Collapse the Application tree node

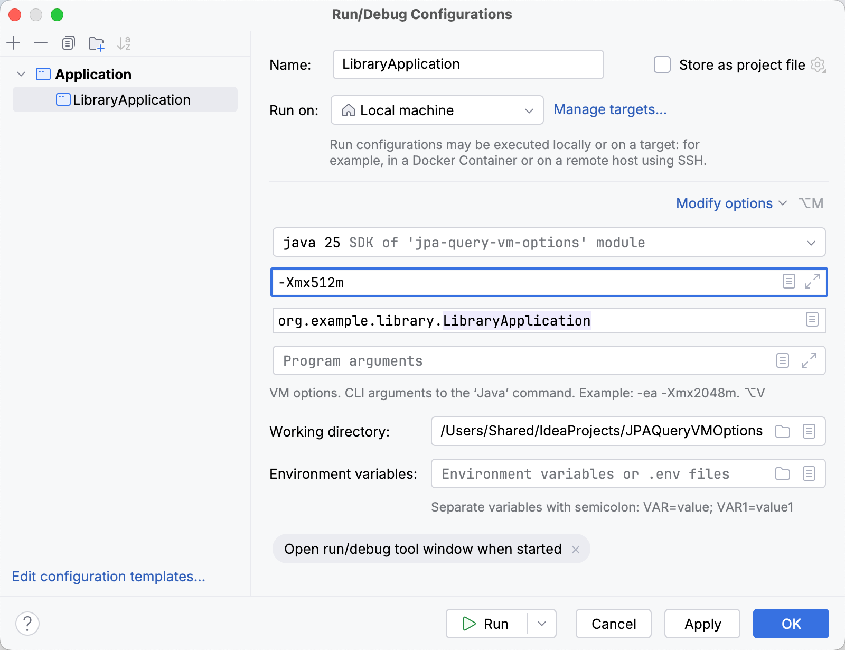click(21, 74)
